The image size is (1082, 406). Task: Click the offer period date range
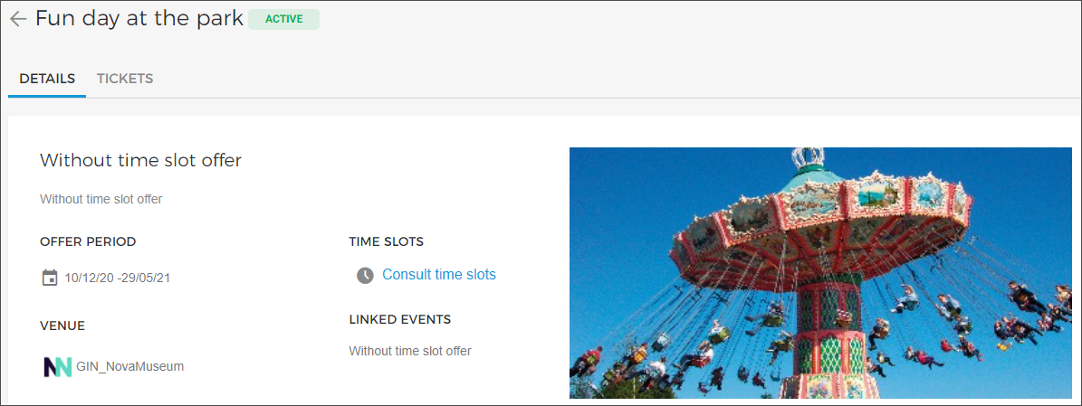(x=118, y=279)
